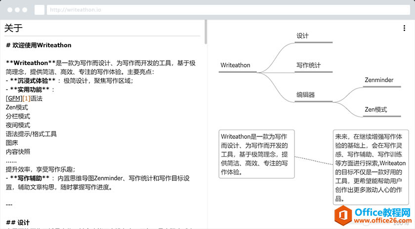Image resolution: width=415 pixels, height=229 pixels.
Task: Click the note box starting 'Writeathon是一款为写作'
Action: pyautogui.click(x=256, y=154)
